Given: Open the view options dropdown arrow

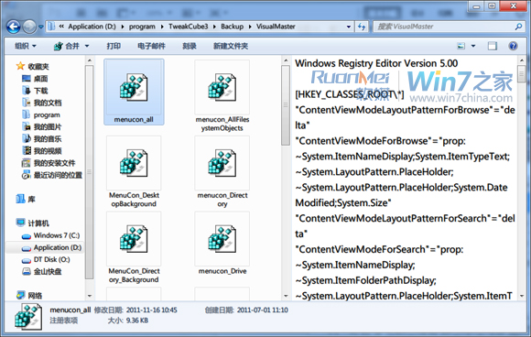Looking at the screenshot, I should [x=473, y=46].
